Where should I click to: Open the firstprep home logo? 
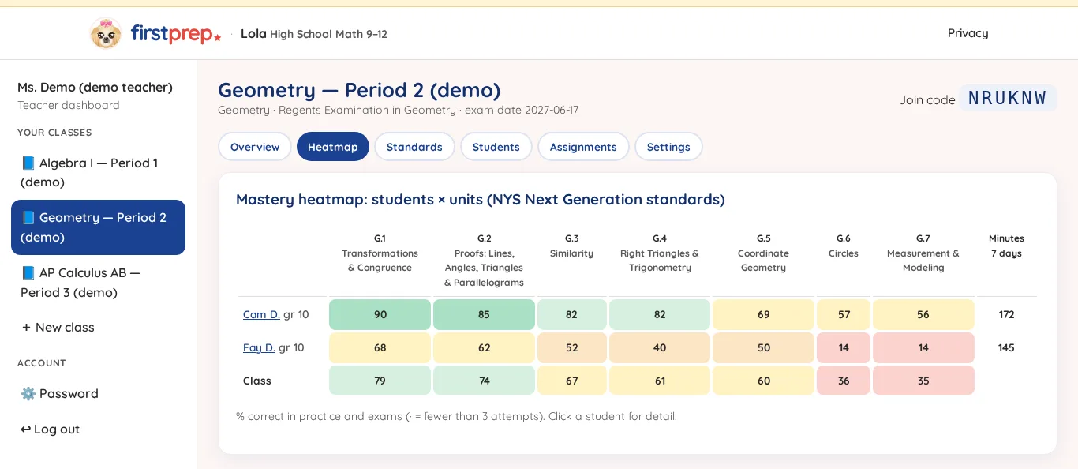[x=176, y=34]
